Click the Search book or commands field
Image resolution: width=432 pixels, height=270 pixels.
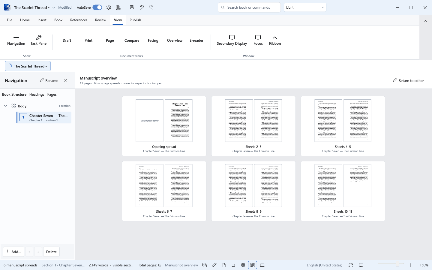pyautogui.click(x=249, y=7)
